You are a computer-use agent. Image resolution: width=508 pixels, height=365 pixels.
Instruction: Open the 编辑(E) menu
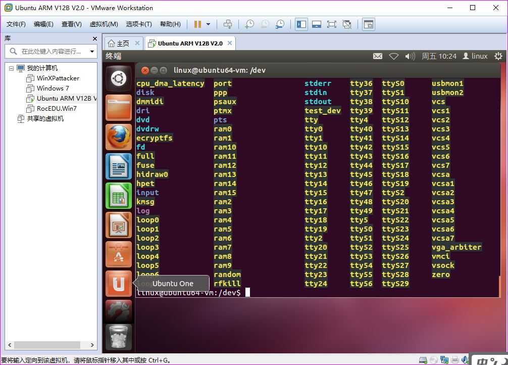point(43,24)
